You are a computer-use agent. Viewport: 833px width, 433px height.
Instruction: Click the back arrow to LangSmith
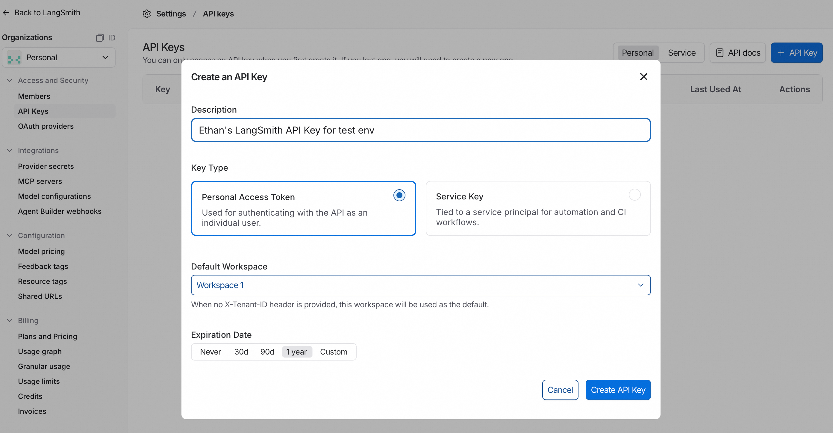pyautogui.click(x=6, y=13)
